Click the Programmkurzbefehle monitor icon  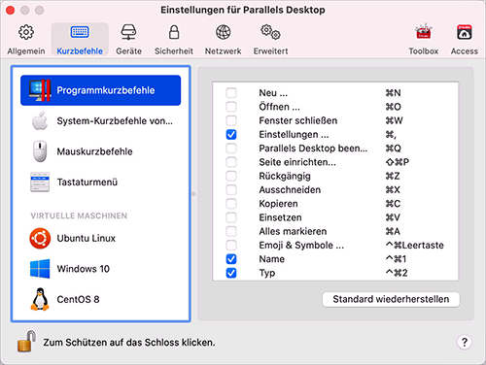pyautogui.click(x=40, y=90)
